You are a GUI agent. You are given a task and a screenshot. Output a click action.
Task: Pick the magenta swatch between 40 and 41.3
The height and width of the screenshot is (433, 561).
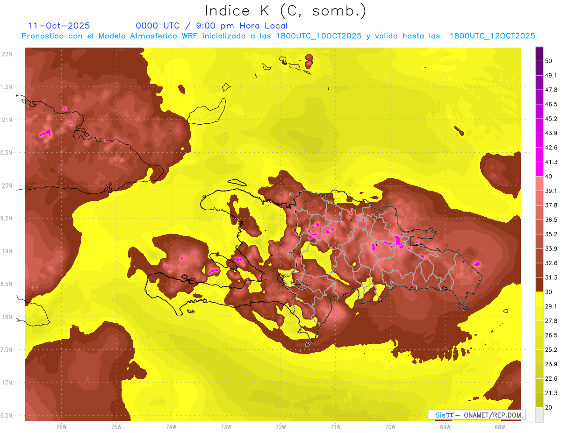539,169
